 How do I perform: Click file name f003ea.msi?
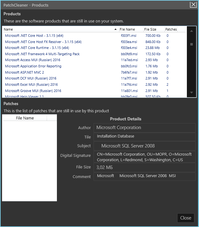click(x=129, y=42)
